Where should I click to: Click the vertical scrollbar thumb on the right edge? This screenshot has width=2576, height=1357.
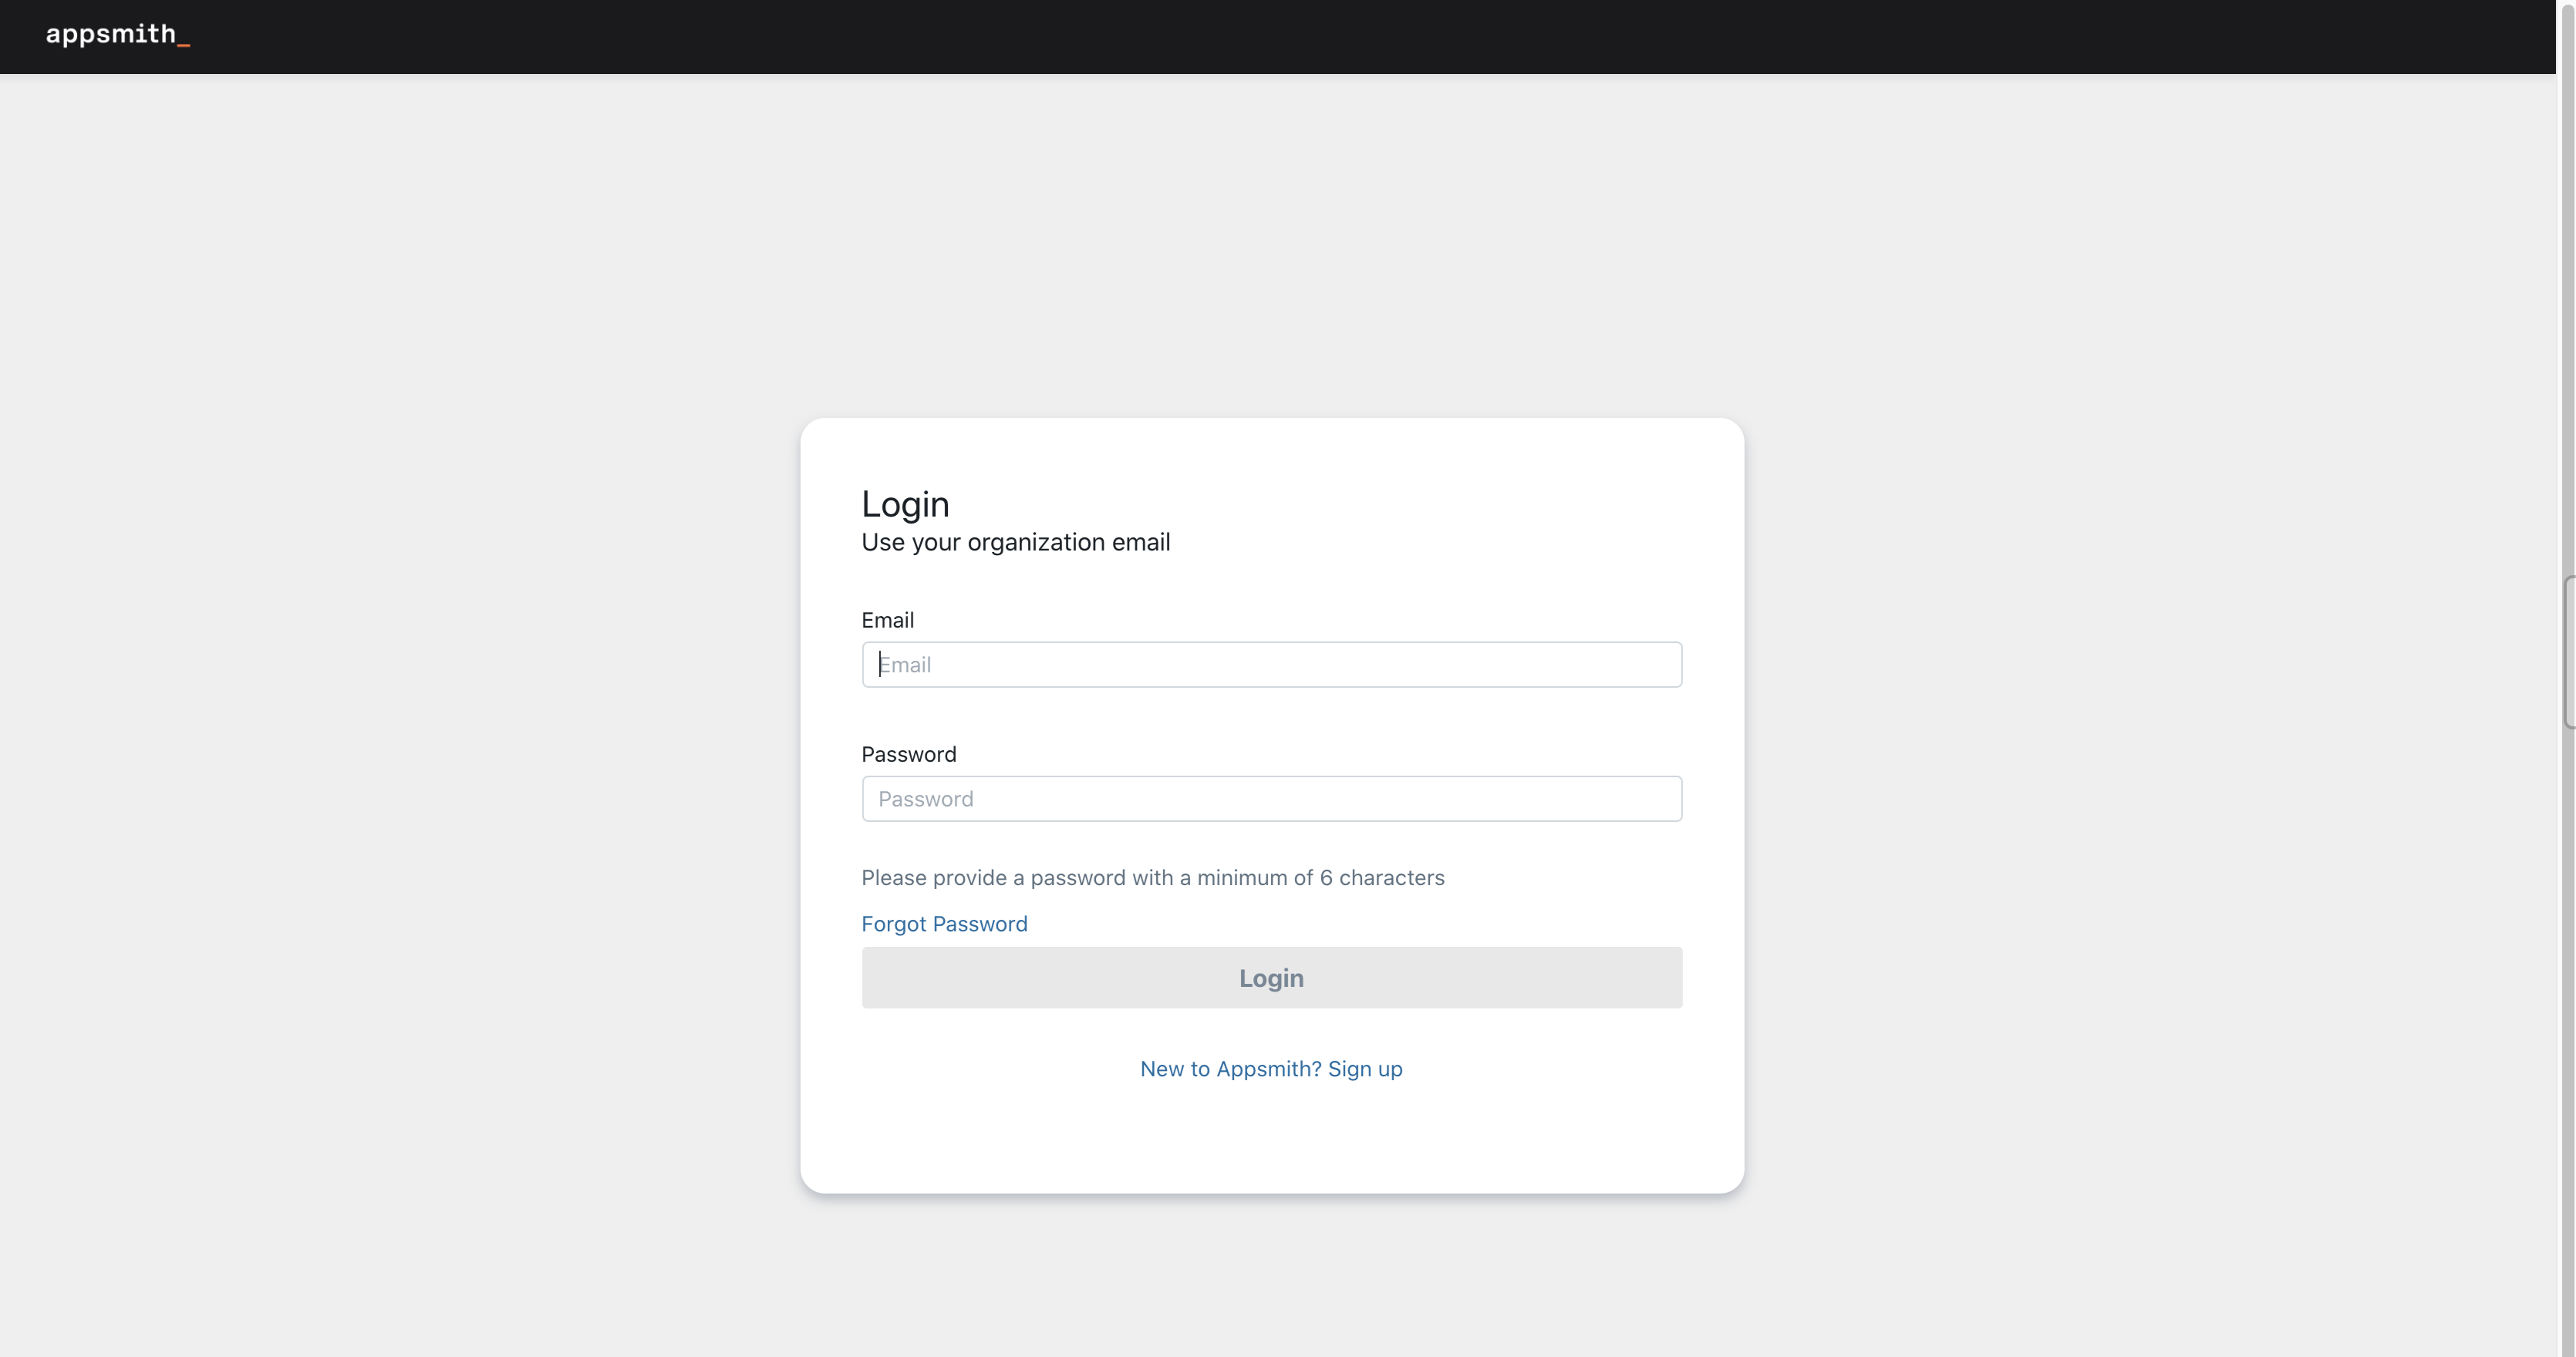(2568, 652)
